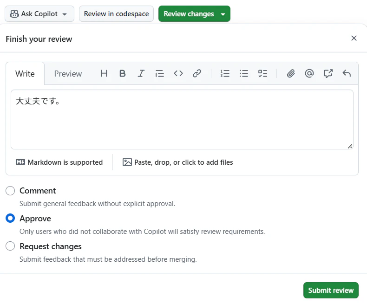This screenshot has height=303, width=367.
Task: Choose the Request changes radio option
Action: (x=10, y=246)
